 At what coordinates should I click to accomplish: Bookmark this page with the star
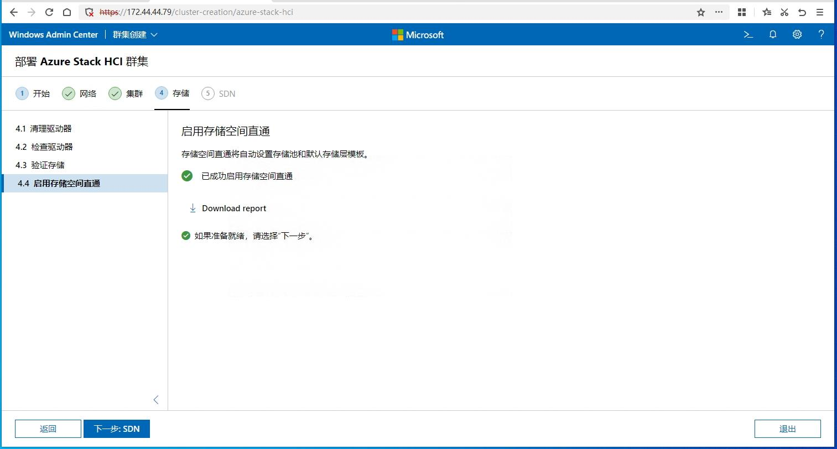tap(701, 12)
